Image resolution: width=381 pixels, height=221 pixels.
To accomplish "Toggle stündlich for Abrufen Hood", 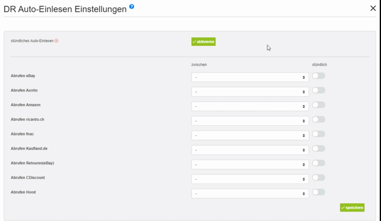I will [x=318, y=192].
